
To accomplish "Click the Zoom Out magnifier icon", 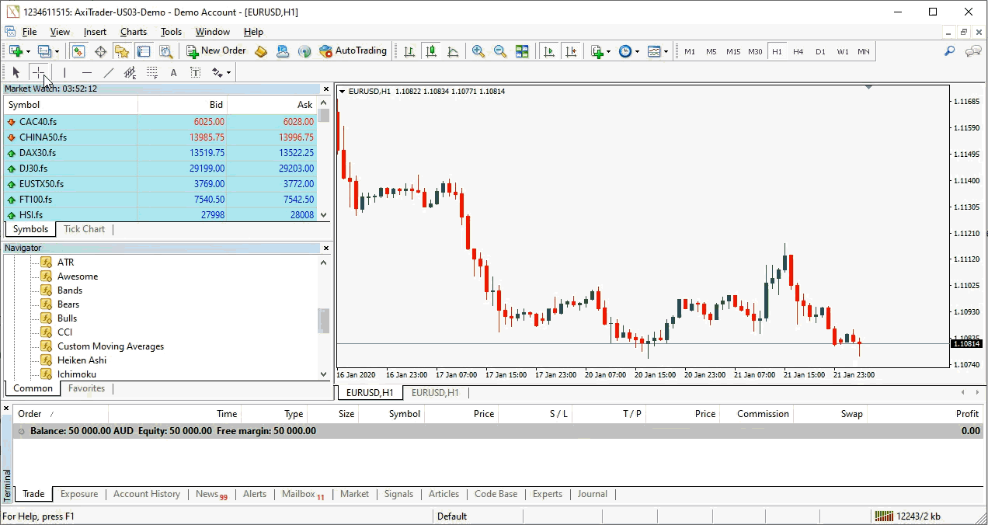I will (x=500, y=51).
